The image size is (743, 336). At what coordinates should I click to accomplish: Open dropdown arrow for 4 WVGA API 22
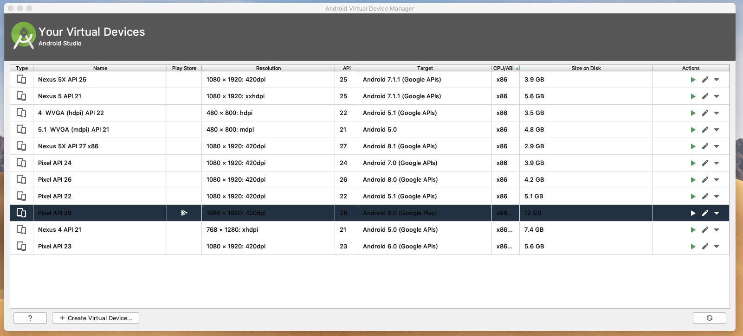(717, 113)
